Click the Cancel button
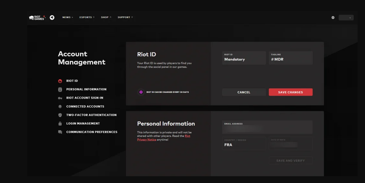This screenshot has width=365, height=183. 244,92
